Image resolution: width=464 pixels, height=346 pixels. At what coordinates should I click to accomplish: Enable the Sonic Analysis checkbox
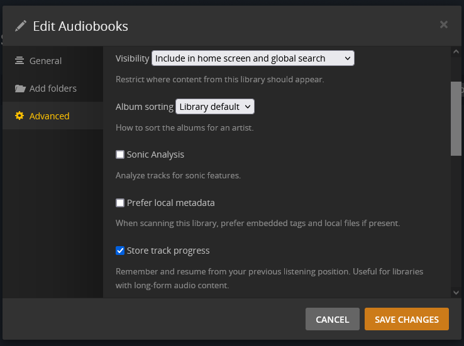coord(120,154)
